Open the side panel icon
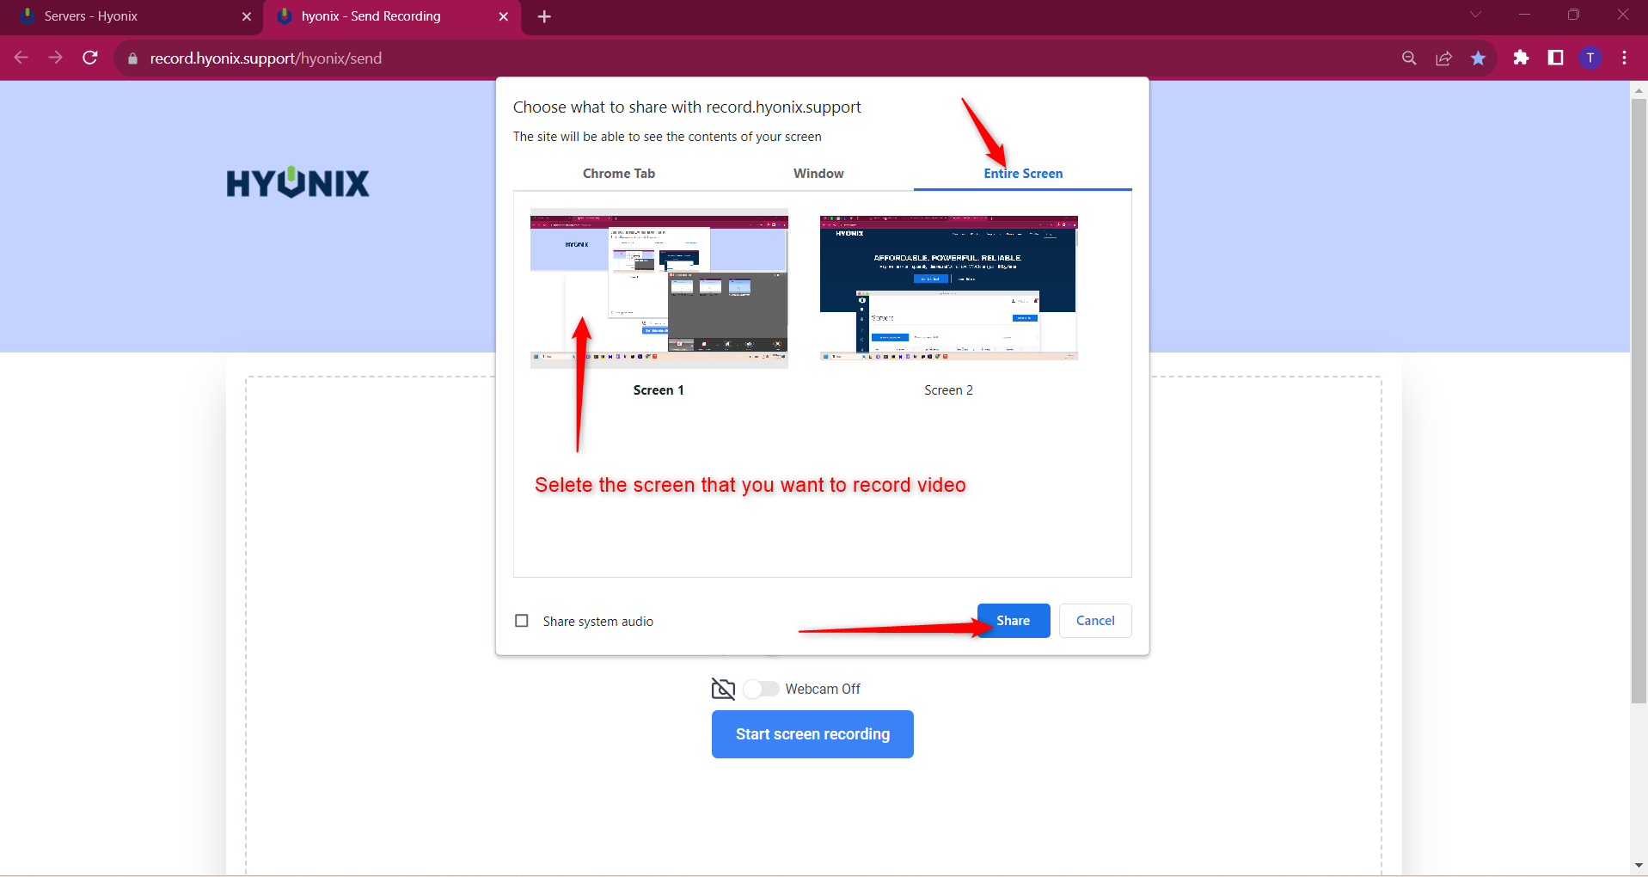The width and height of the screenshot is (1648, 877). click(1555, 58)
